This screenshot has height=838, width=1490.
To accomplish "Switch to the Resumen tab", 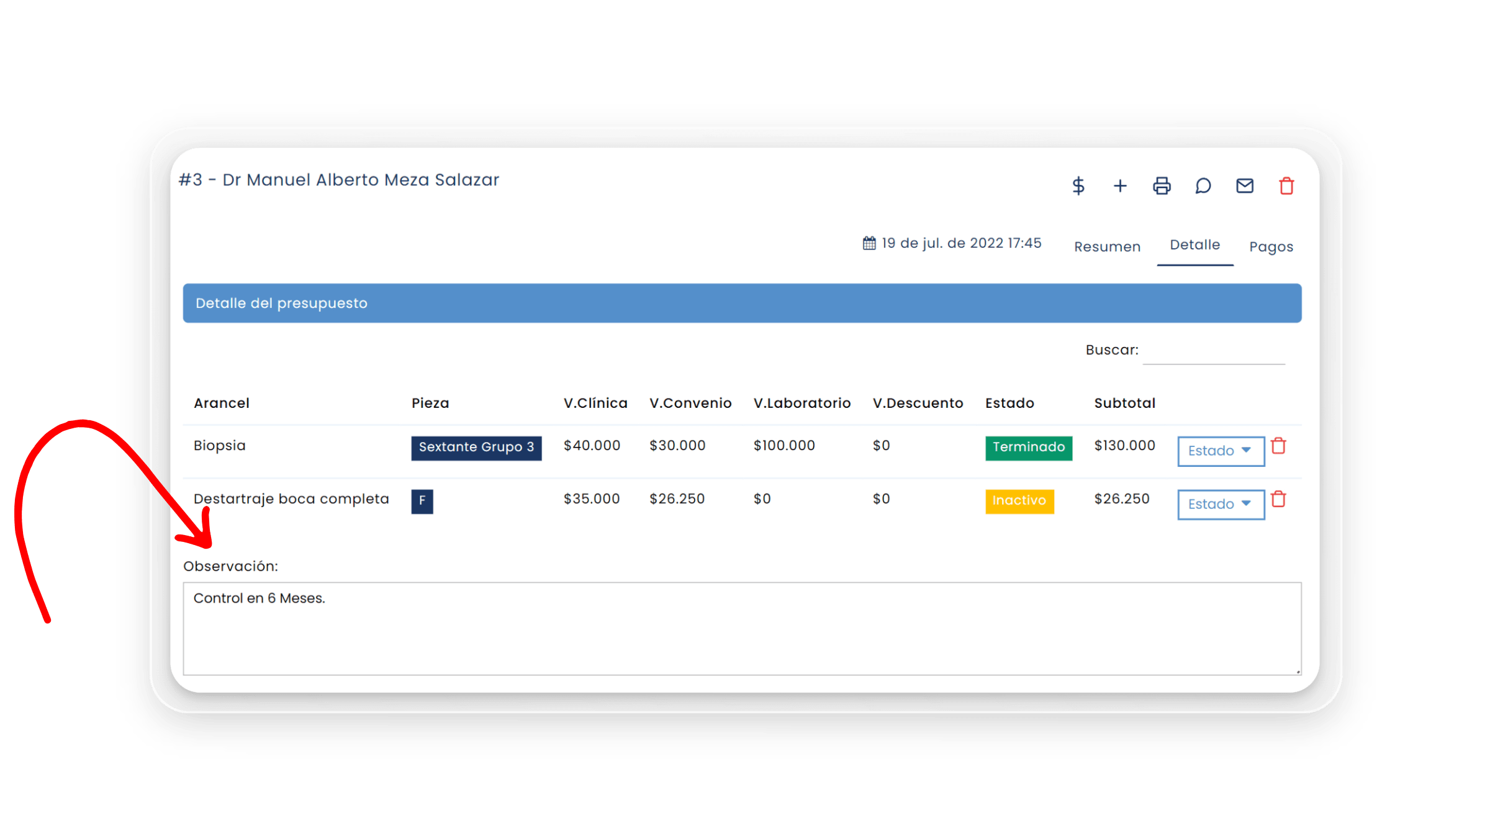I will (1107, 246).
